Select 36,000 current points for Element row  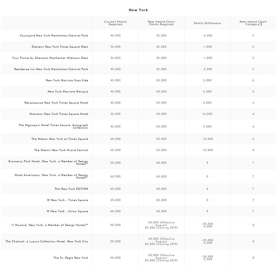(115, 47)
